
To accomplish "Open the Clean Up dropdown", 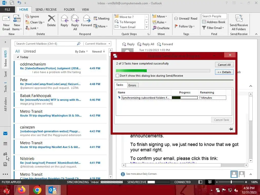I will 35,22.
